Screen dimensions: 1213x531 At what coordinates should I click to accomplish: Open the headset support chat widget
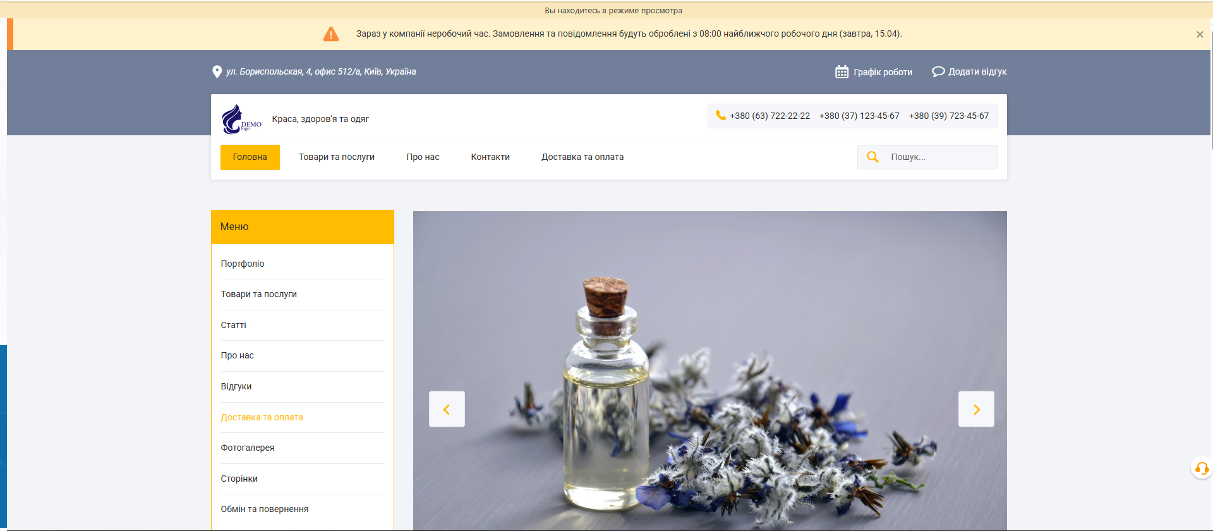click(1202, 468)
